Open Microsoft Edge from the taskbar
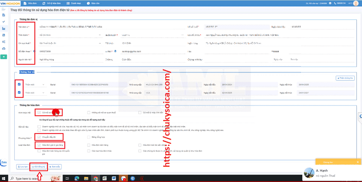 pyautogui.click(x=77, y=178)
